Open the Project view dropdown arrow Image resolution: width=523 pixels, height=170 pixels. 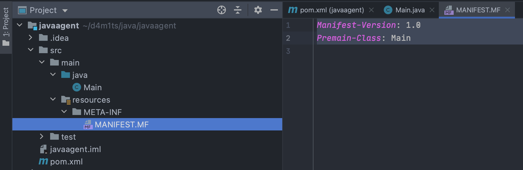click(65, 11)
